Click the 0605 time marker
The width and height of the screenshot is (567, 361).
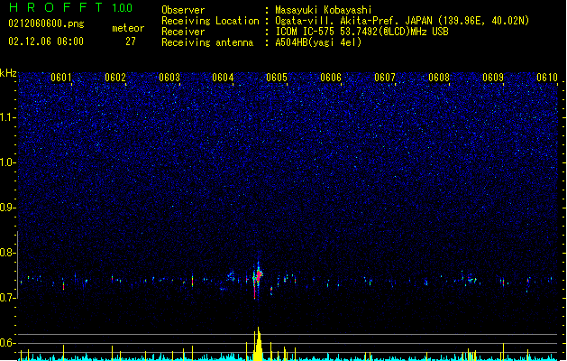coord(277,78)
